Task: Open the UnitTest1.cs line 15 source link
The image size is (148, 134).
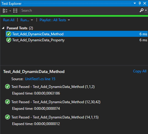Action: pos(40,79)
